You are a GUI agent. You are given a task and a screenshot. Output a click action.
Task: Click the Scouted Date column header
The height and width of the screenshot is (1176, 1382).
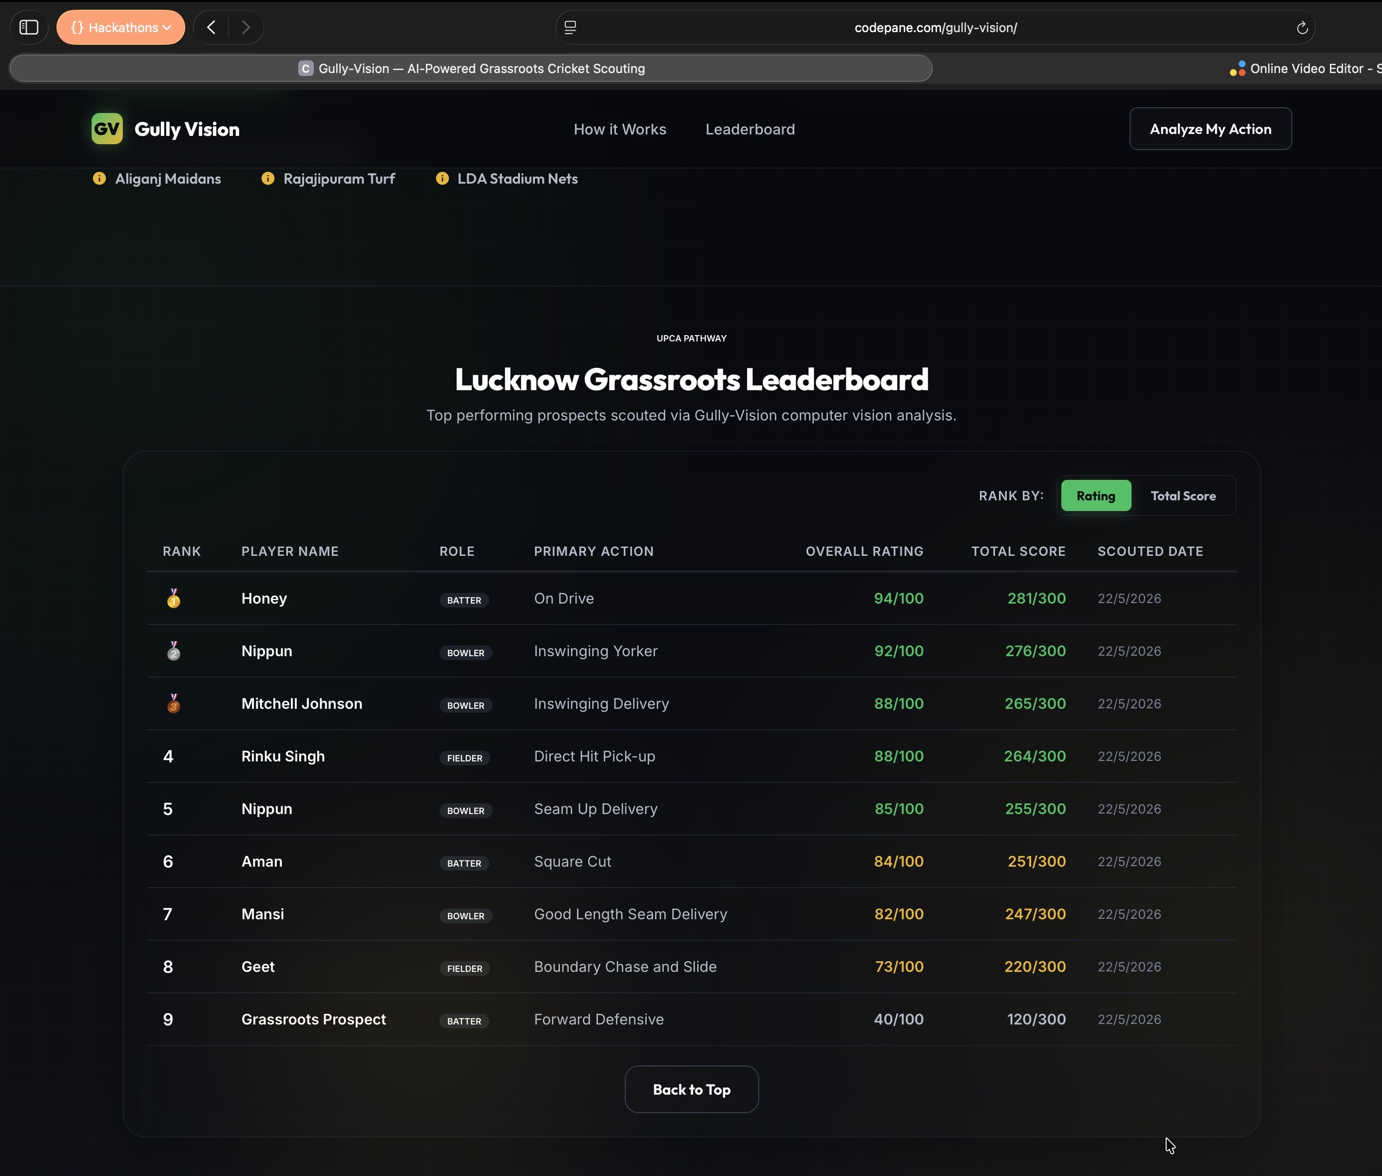click(1150, 551)
